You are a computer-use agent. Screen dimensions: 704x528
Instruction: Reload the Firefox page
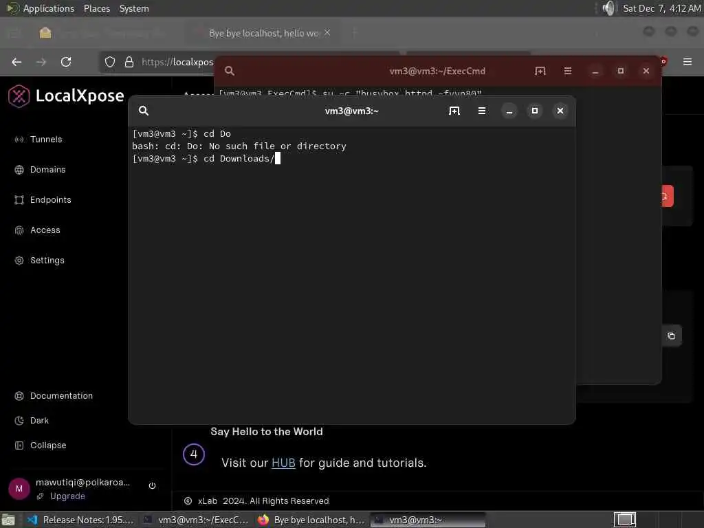point(66,62)
